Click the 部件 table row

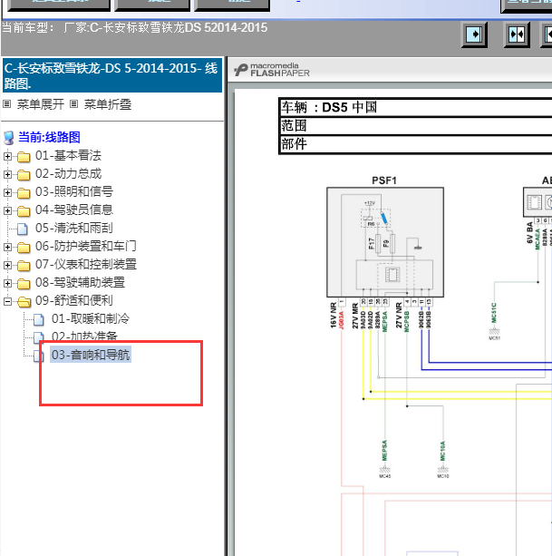pyautogui.click(x=416, y=144)
